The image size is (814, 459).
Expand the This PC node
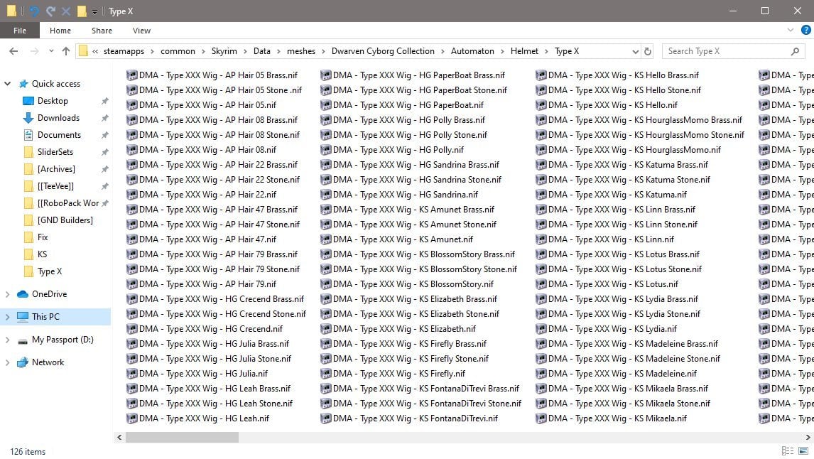pos(7,317)
